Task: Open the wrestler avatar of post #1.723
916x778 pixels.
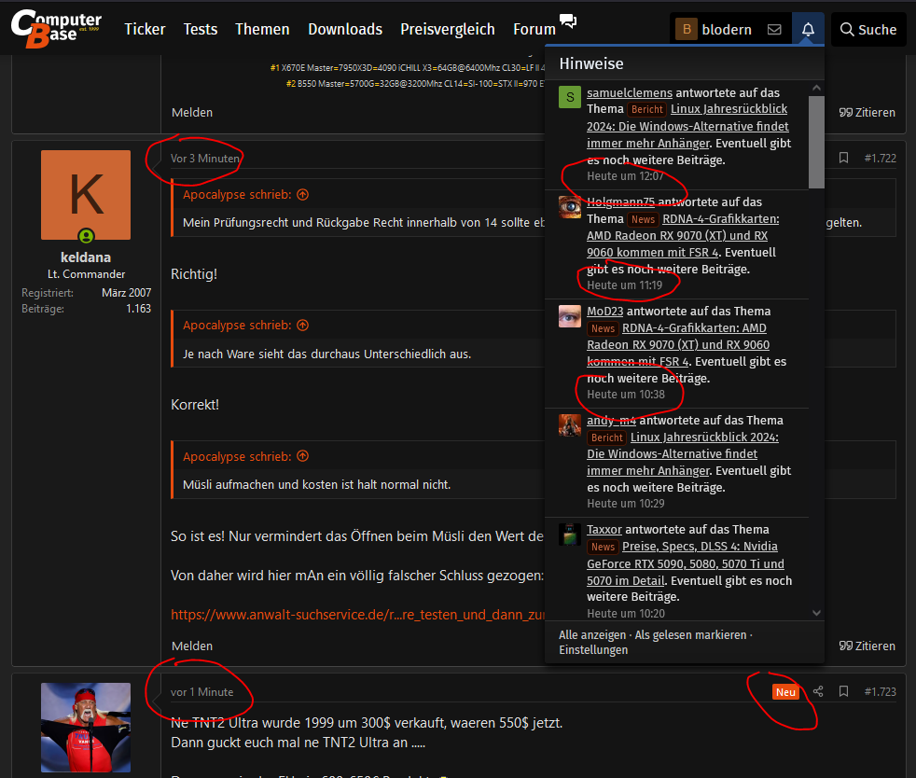Action: pyautogui.click(x=86, y=728)
